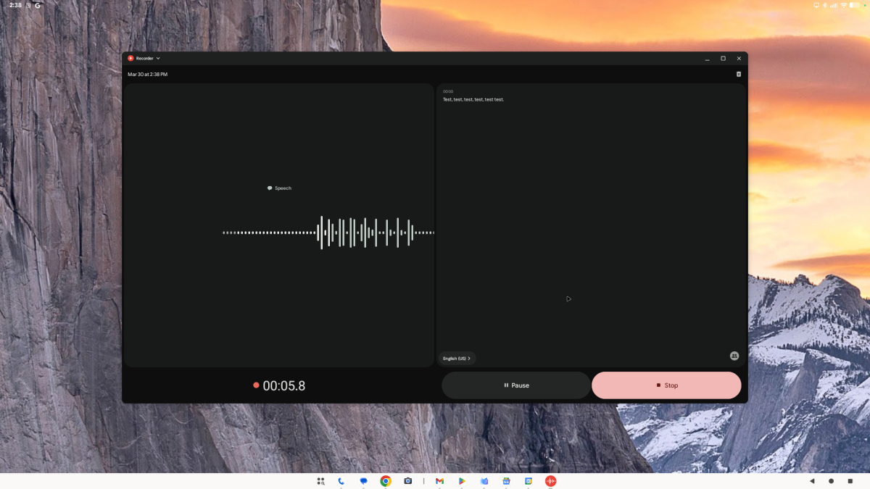
Task: Delete the current recording with the trash icon
Action: click(x=738, y=73)
